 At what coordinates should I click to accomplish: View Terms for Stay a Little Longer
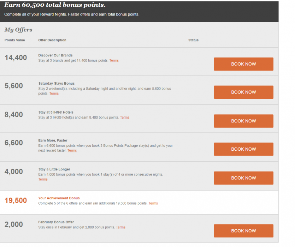point(43,179)
